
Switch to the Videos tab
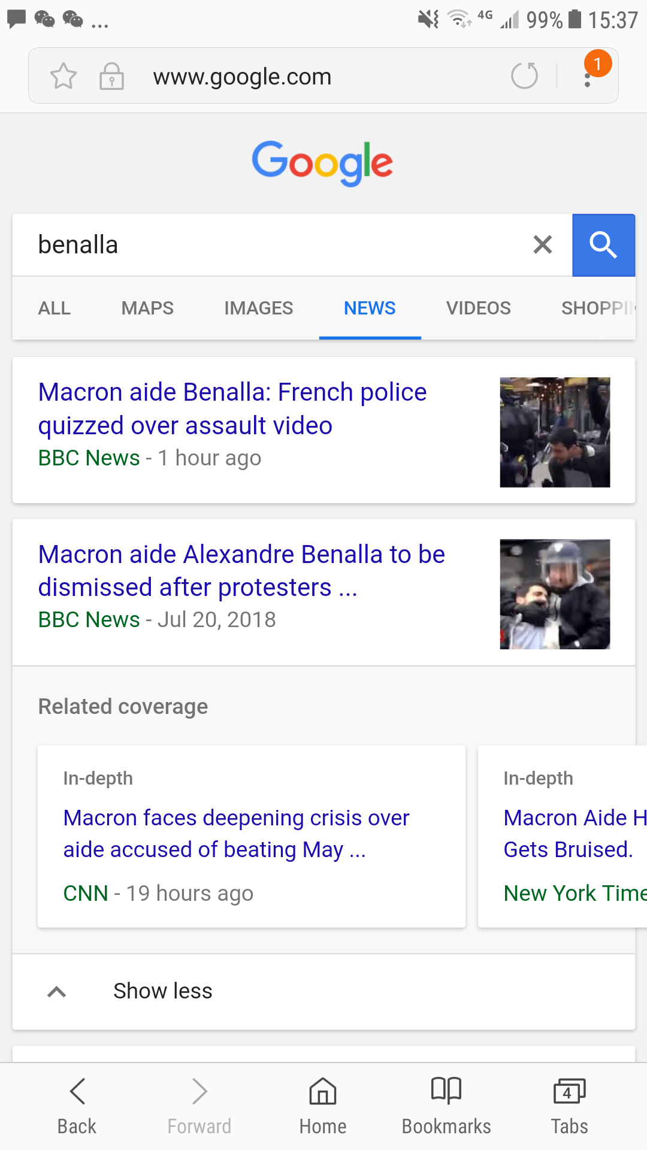point(478,308)
